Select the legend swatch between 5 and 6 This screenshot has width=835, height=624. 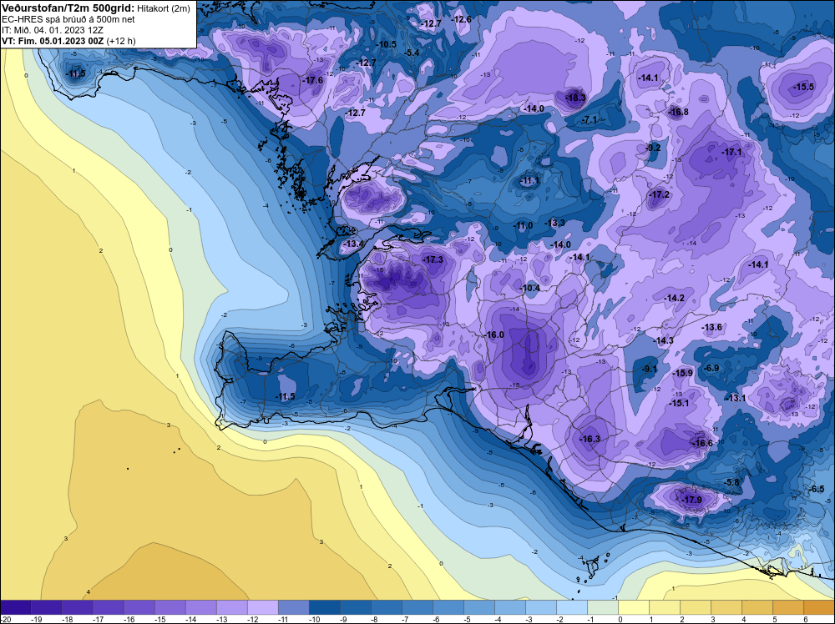789,607
